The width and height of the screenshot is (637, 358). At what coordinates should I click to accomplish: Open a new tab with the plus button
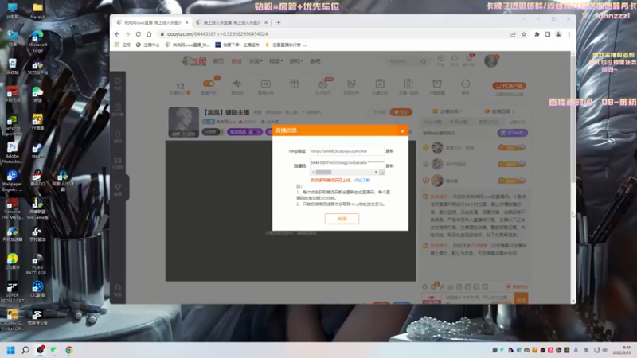click(279, 23)
